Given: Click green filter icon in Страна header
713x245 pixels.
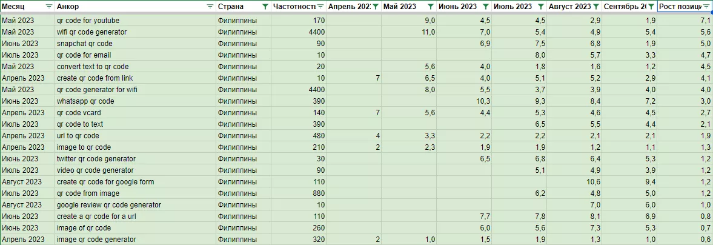Looking at the screenshot, I should coord(265,7).
